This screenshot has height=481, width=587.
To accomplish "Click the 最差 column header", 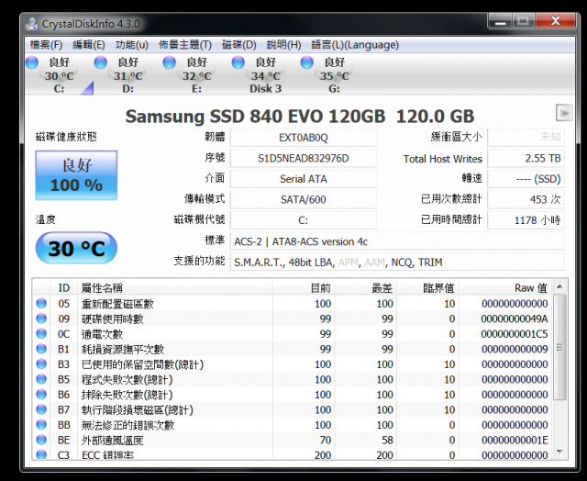I will pyautogui.click(x=366, y=287).
